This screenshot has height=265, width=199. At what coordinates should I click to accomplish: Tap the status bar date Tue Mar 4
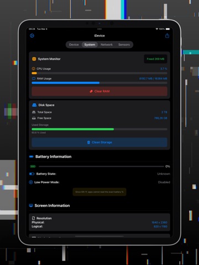pyautogui.click(x=42, y=29)
